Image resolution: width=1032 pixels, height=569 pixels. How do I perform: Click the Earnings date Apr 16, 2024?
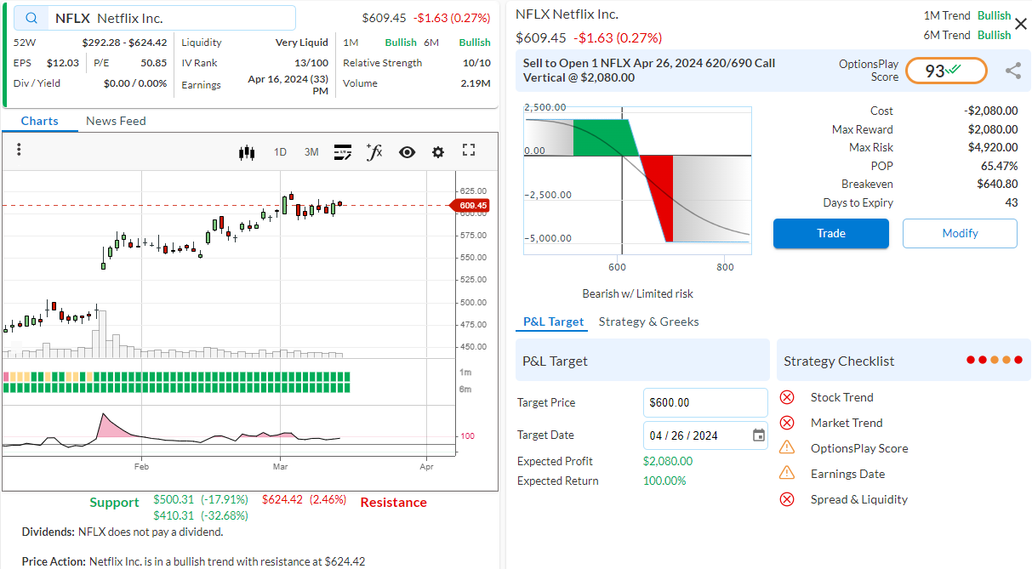coord(288,85)
